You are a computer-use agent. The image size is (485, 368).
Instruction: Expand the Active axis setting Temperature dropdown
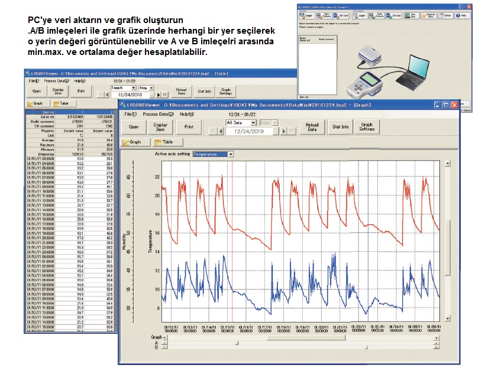(231, 154)
